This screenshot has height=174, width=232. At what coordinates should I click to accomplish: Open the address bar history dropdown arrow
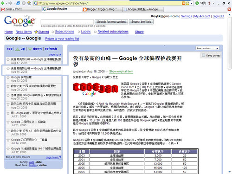tap(191, 3)
